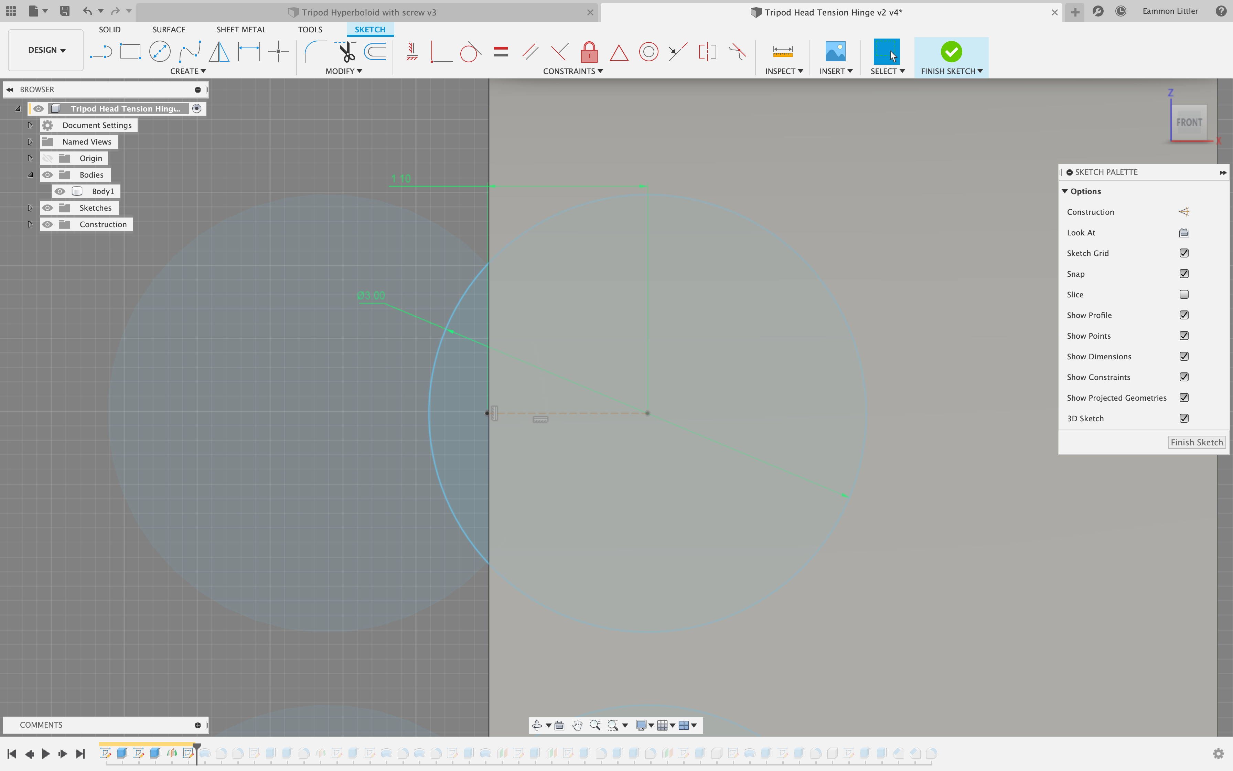Open the CREATE dropdown menu
The image size is (1233, 771).
188,71
